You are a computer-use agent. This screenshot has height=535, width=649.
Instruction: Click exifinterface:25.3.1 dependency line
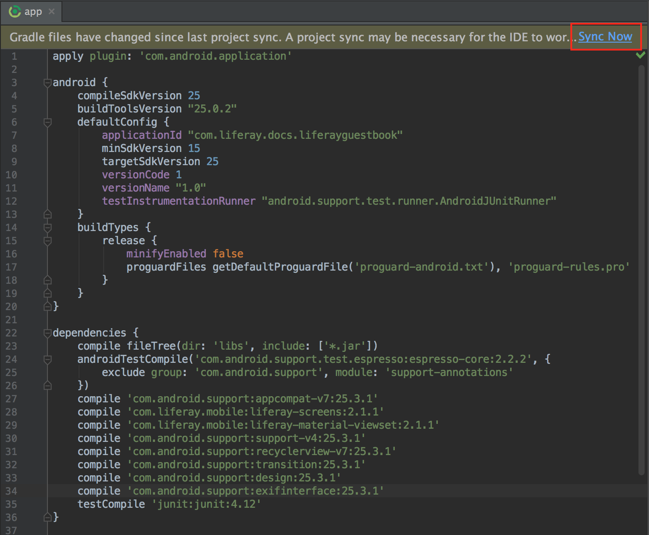point(231,491)
